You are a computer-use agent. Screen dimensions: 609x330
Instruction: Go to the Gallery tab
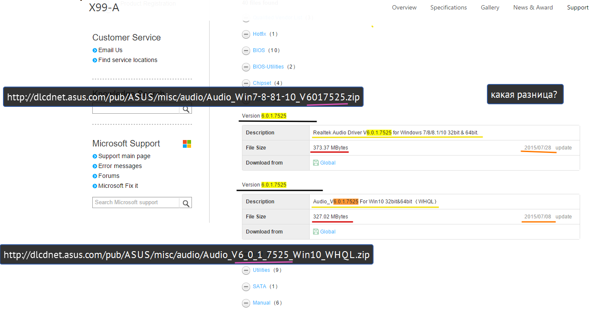point(490,7)
